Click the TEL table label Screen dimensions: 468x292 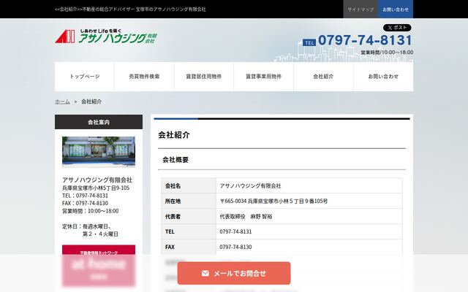170,231
